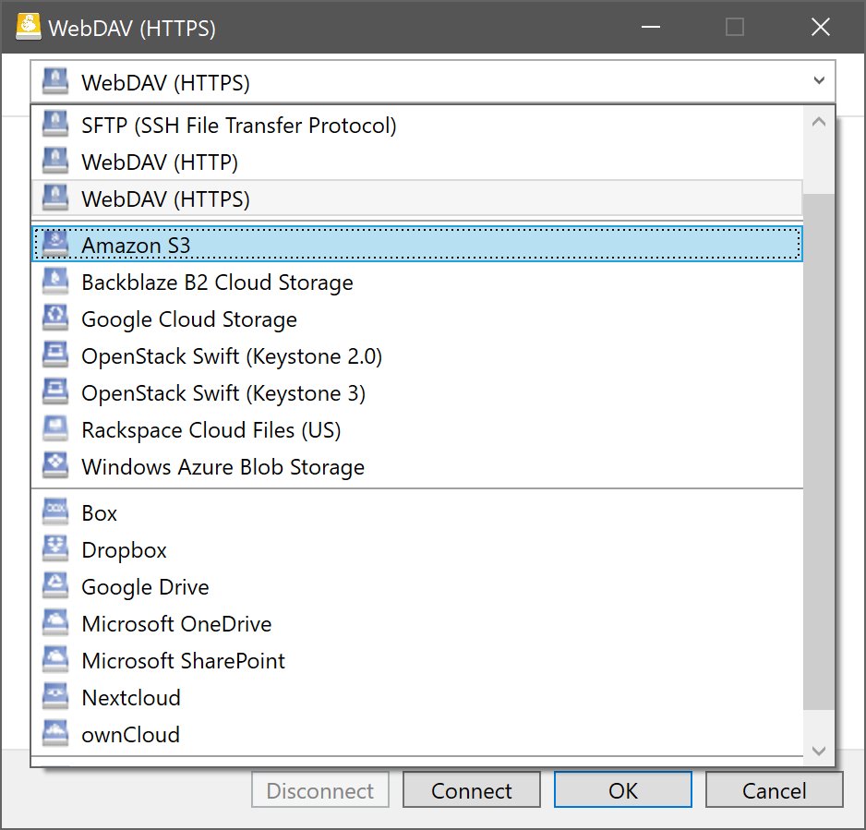Viewport: 866px width, 830px height.
Task: Click the Amazon S3 drive icon
Action: 56,245
